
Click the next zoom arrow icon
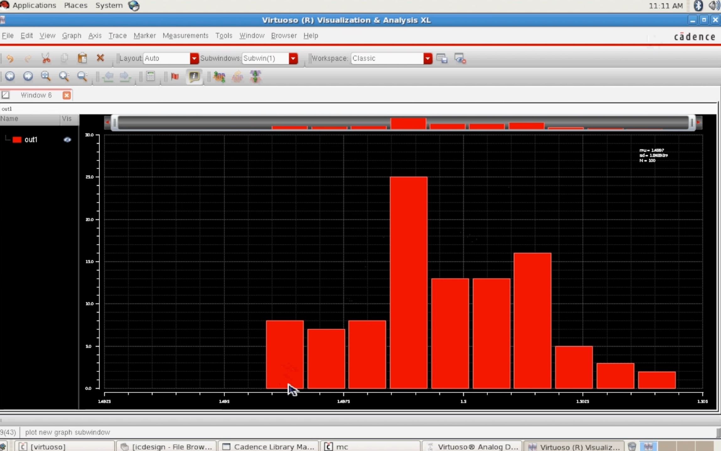[28, 76]
